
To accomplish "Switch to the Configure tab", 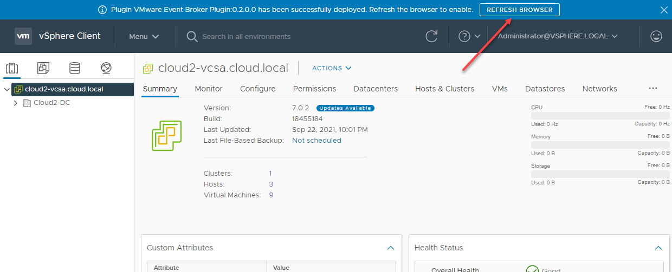I will click(x=258, y=89).
